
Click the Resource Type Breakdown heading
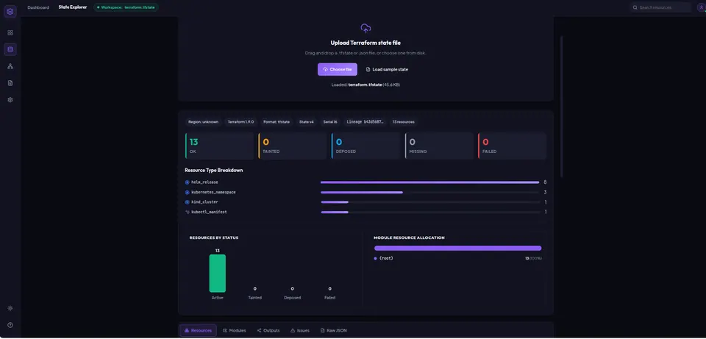click(x=214, y=171)
